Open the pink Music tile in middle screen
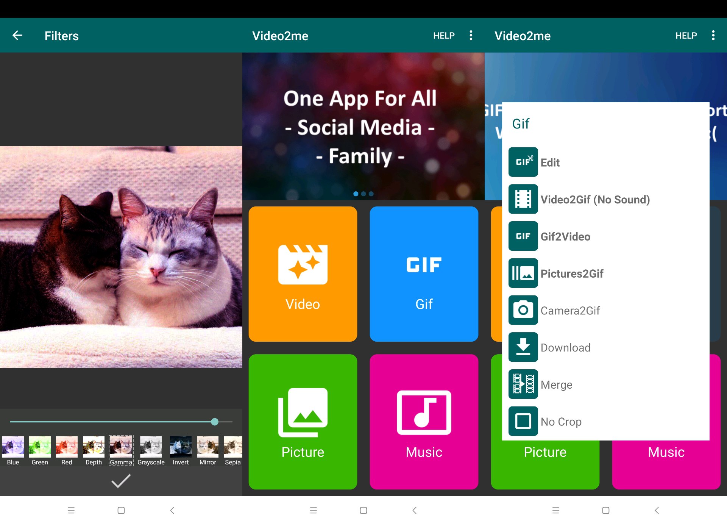 point(424,422)
